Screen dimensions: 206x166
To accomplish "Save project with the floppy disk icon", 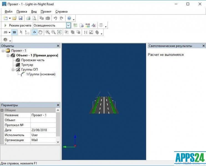I will click(x=21, y=18).
